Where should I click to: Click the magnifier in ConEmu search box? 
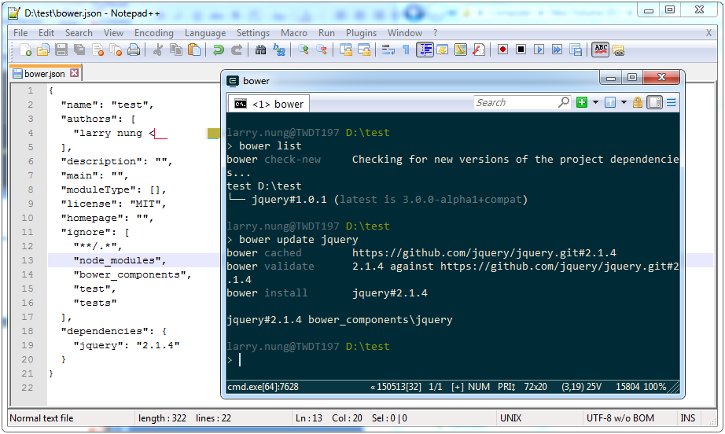pos(564,102)
